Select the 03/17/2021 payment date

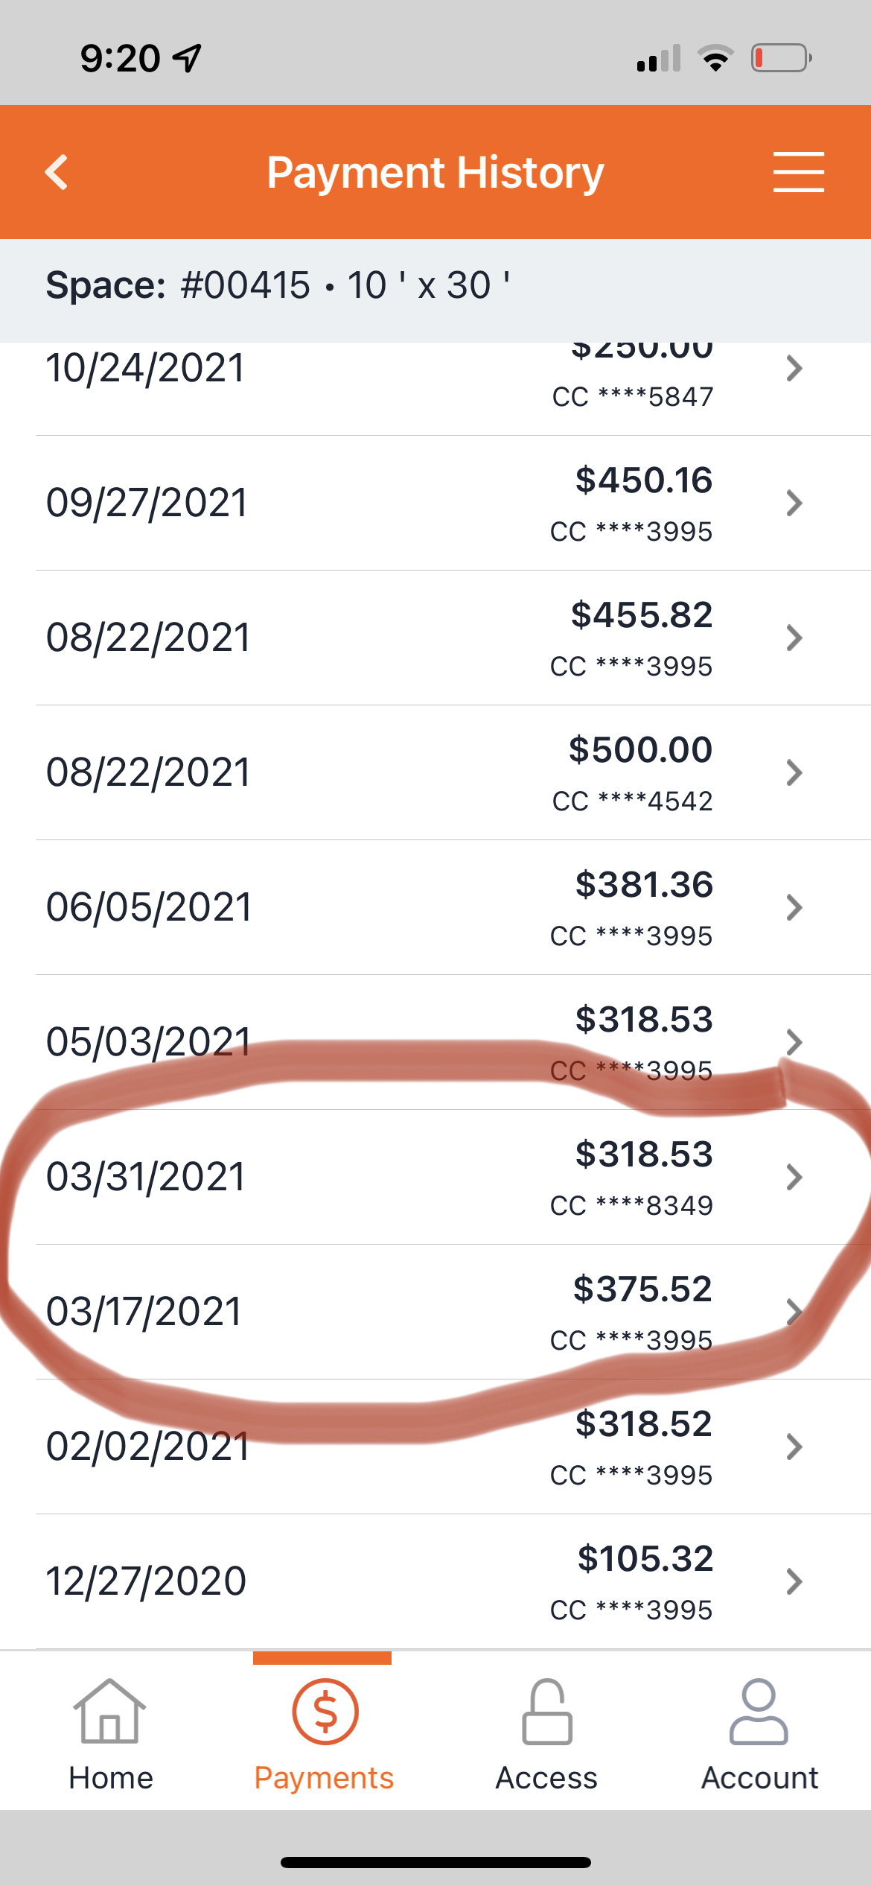click(x=144, y=1312)
